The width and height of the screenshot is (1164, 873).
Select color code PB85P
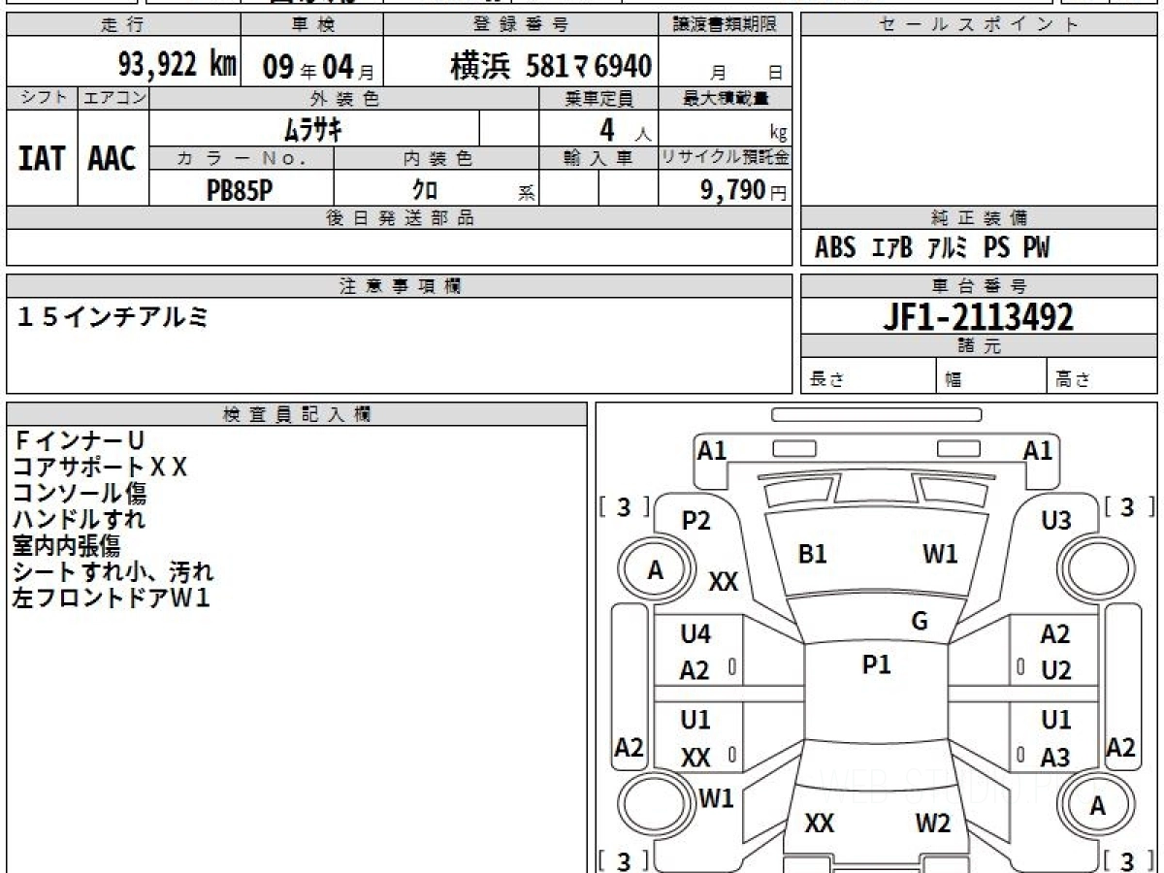tap(240, 190)
